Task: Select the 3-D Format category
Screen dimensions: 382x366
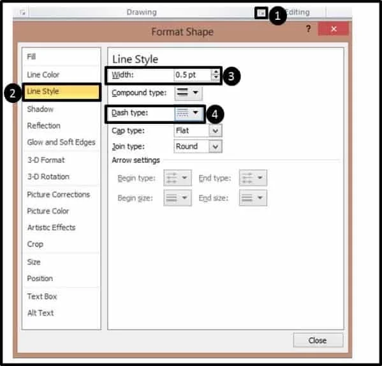Action: click(x=46, y=160)
